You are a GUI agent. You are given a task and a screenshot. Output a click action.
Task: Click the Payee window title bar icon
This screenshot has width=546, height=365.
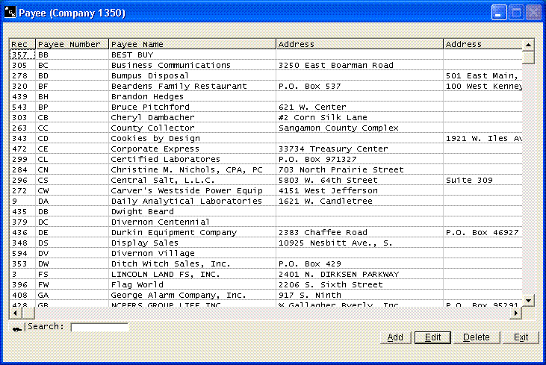click(x=10, y=13)
